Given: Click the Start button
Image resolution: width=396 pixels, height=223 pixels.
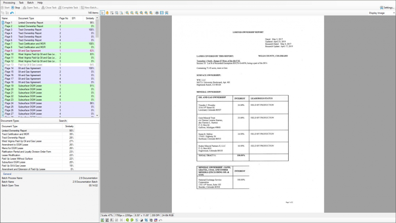Looking at the screenshot, I should coord(5,8).
